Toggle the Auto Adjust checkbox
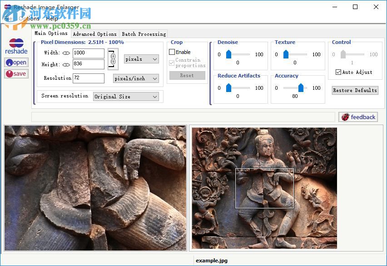Viewport: 387px width, 266px height. [337, 72]
